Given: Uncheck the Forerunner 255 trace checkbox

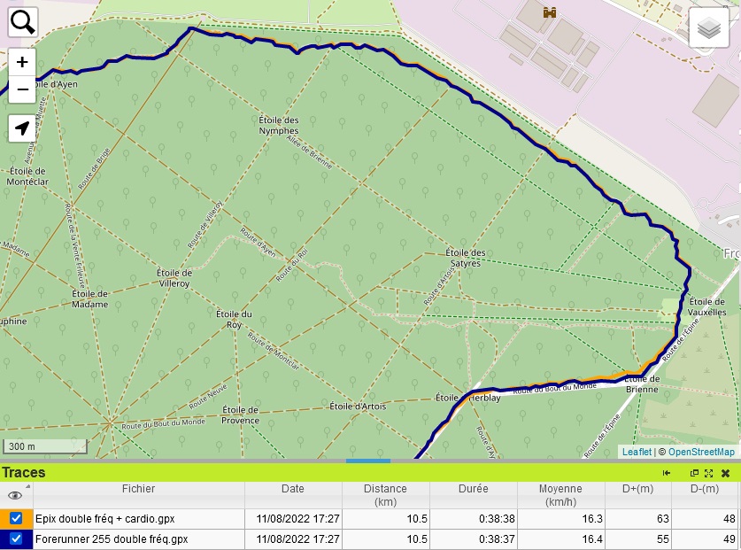Looking at the screenshot, I should pos(16,538).
